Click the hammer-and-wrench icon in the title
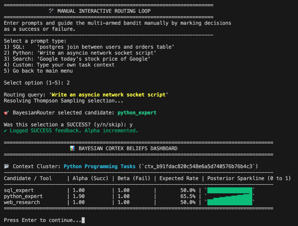The height and width of the screenshot is (226, 298). [51, 11]
